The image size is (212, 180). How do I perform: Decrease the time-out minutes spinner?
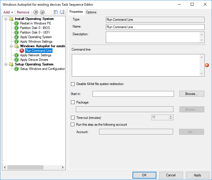coord(171,119)
